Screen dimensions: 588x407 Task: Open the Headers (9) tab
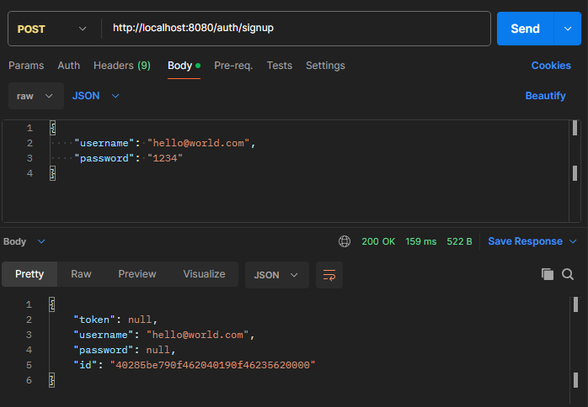[122, 66]
